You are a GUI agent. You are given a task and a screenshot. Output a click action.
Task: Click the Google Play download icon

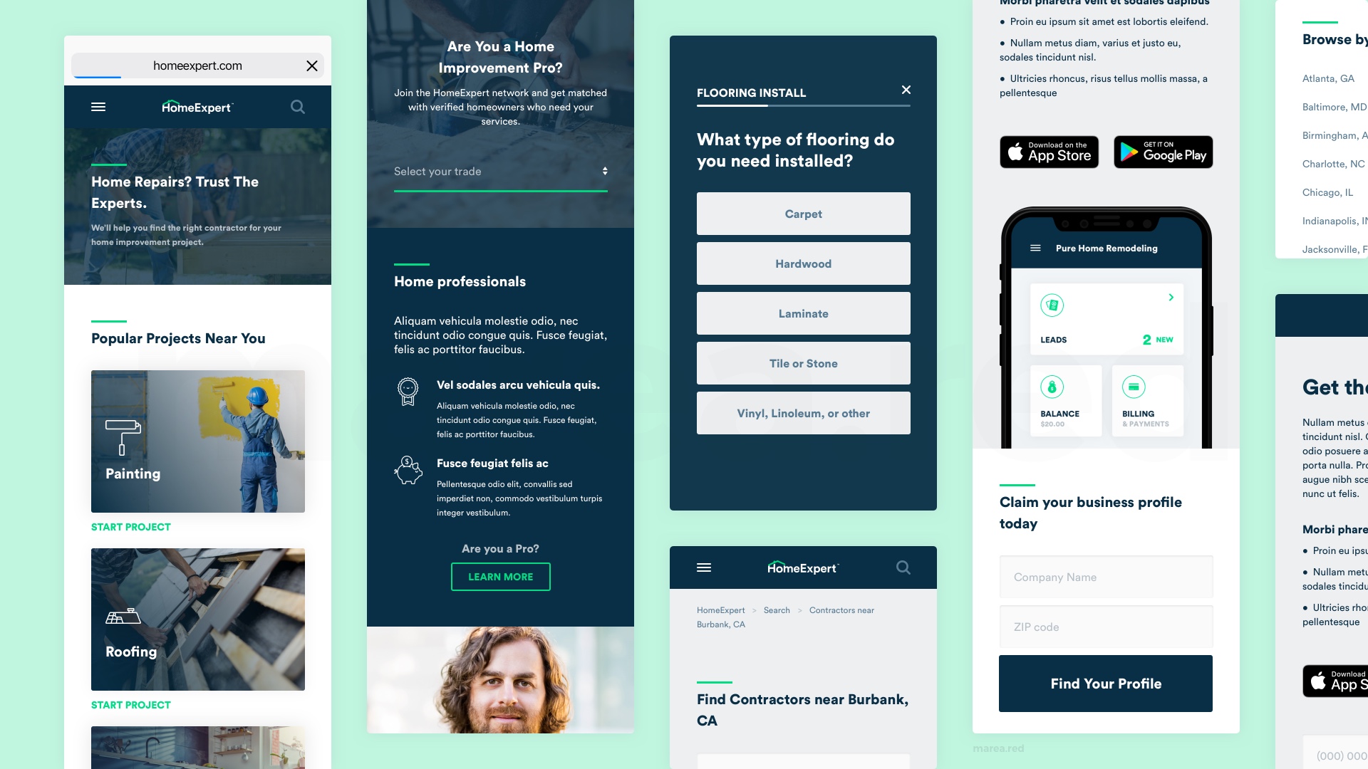click(1162, 152)
